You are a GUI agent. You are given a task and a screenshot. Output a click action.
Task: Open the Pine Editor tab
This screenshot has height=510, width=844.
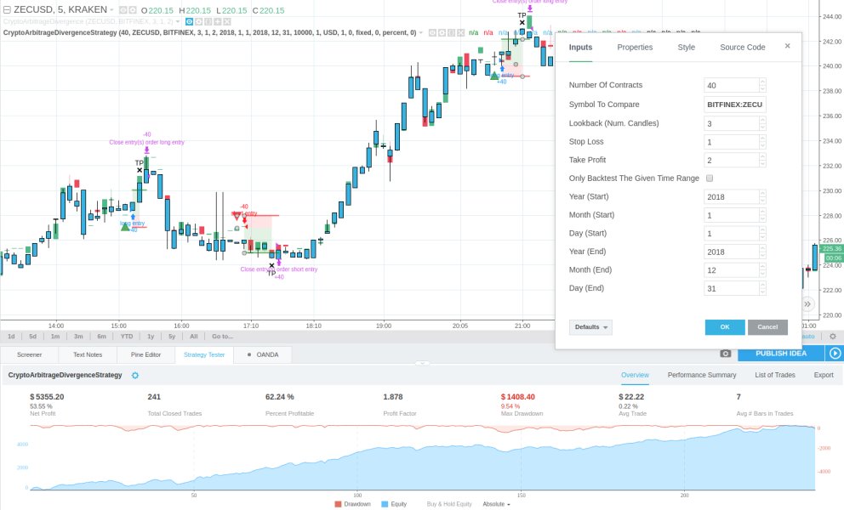145,354
